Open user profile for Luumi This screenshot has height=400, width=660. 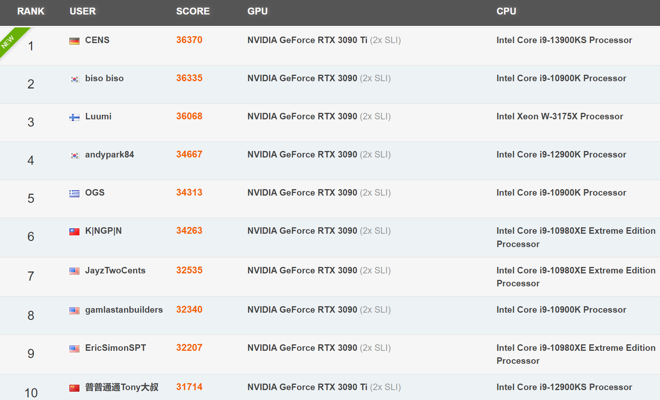click(98, 116)
